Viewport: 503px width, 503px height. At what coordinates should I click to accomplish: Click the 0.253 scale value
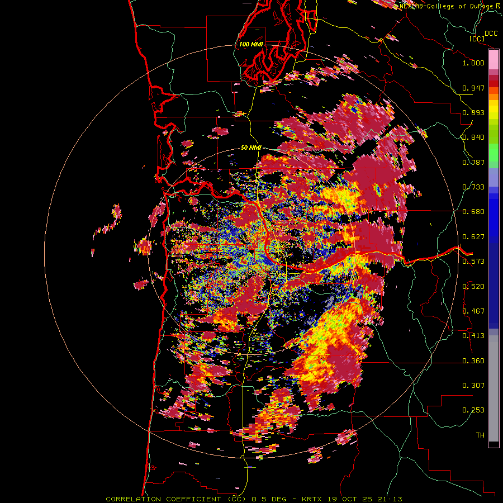click(x=473, y=410)
